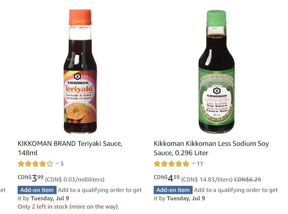The width and height of the screenshot is (288, 214).
Task: Click the Kikkoman hexagon logo on Teriyaki label
Action: coord(77,76)
